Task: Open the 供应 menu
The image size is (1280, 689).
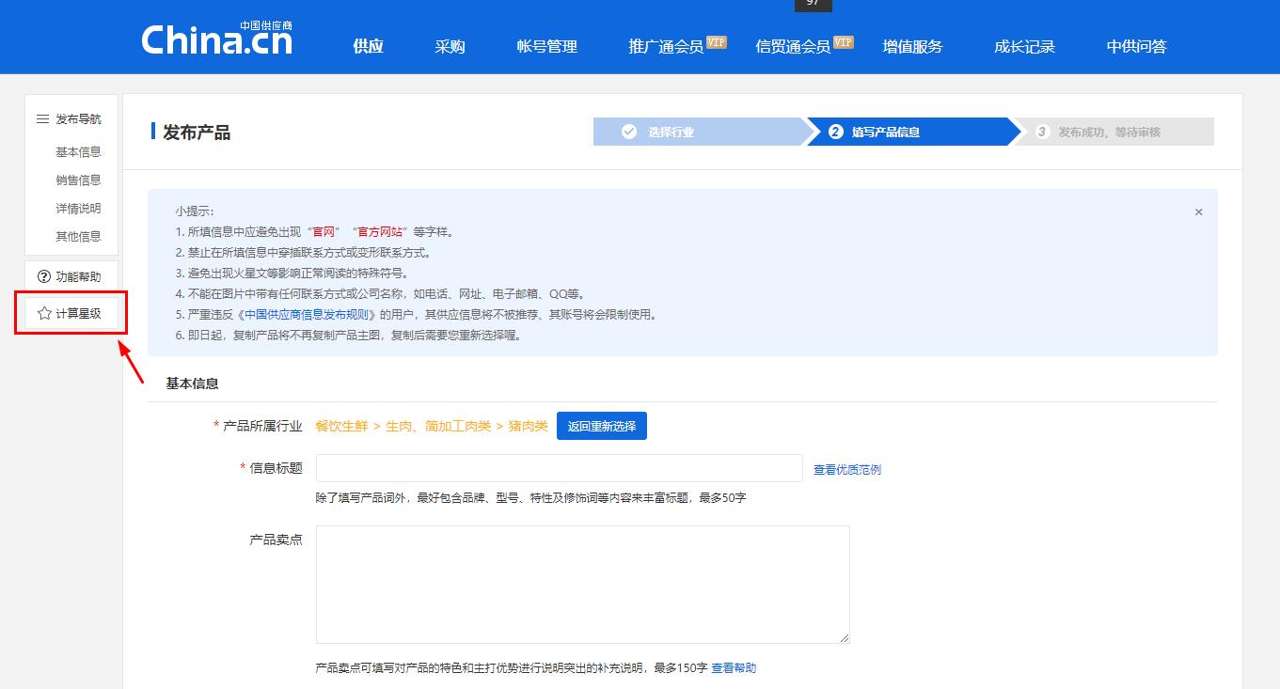Action: (367, 45)
